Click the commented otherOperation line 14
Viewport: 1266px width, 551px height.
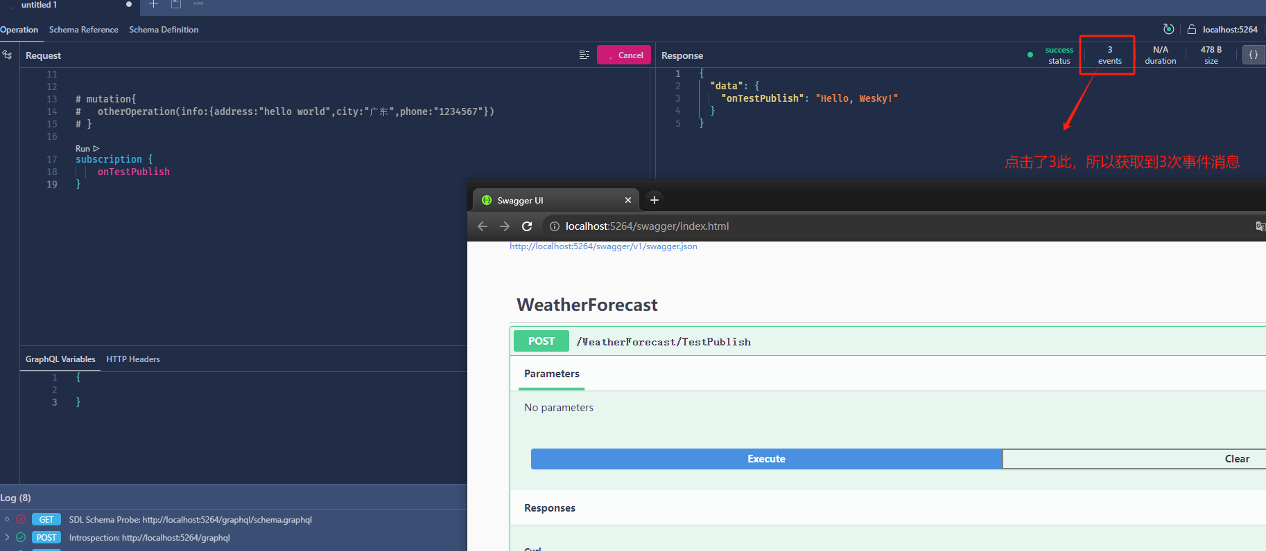coord(284,111)
